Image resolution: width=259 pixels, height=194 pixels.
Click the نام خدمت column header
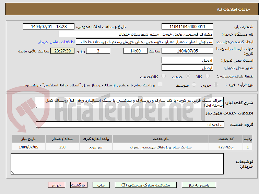point(161,139)
